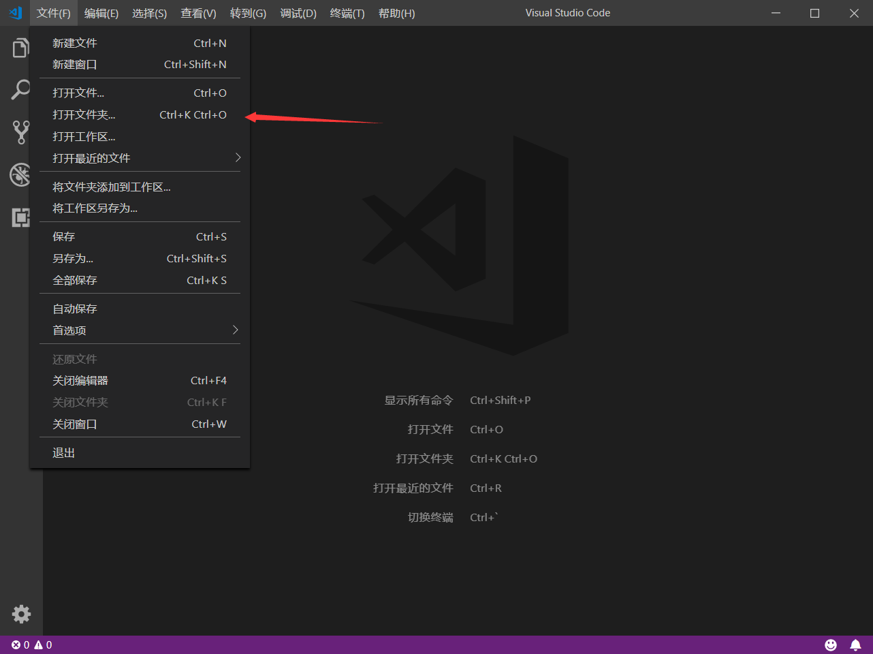This screenshot has width=873, height=654.
Task: Open the Search panel icon
Action: click(x=20, y=90)
